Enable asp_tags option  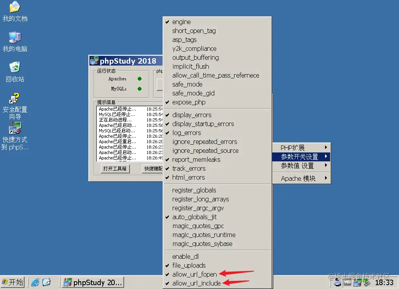[217, 40]
